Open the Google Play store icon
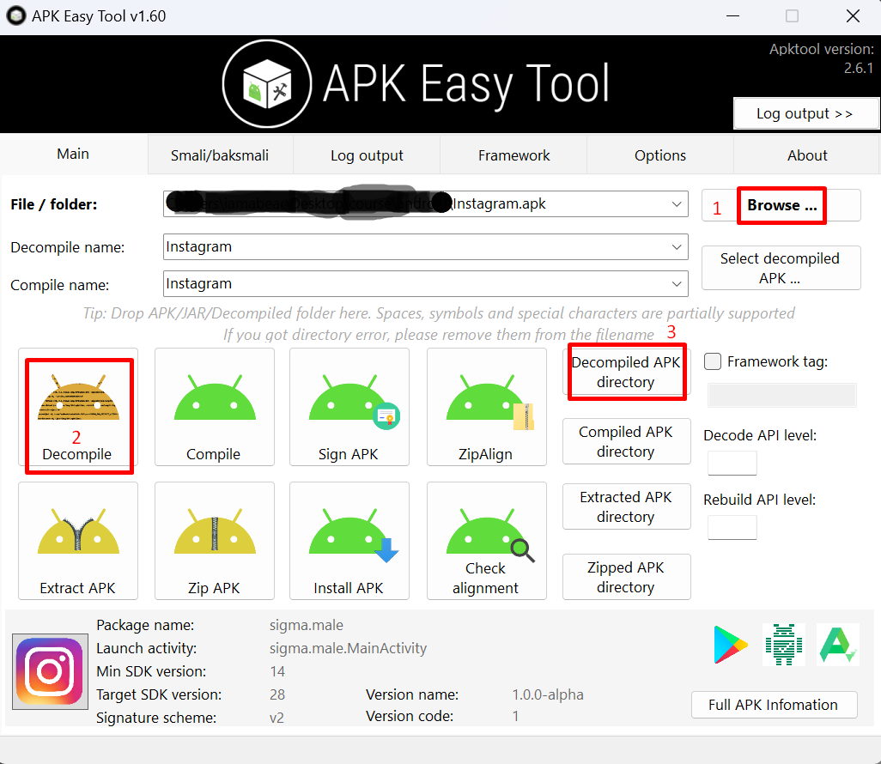Screen dimensions: 881x764 click(730, 645)
